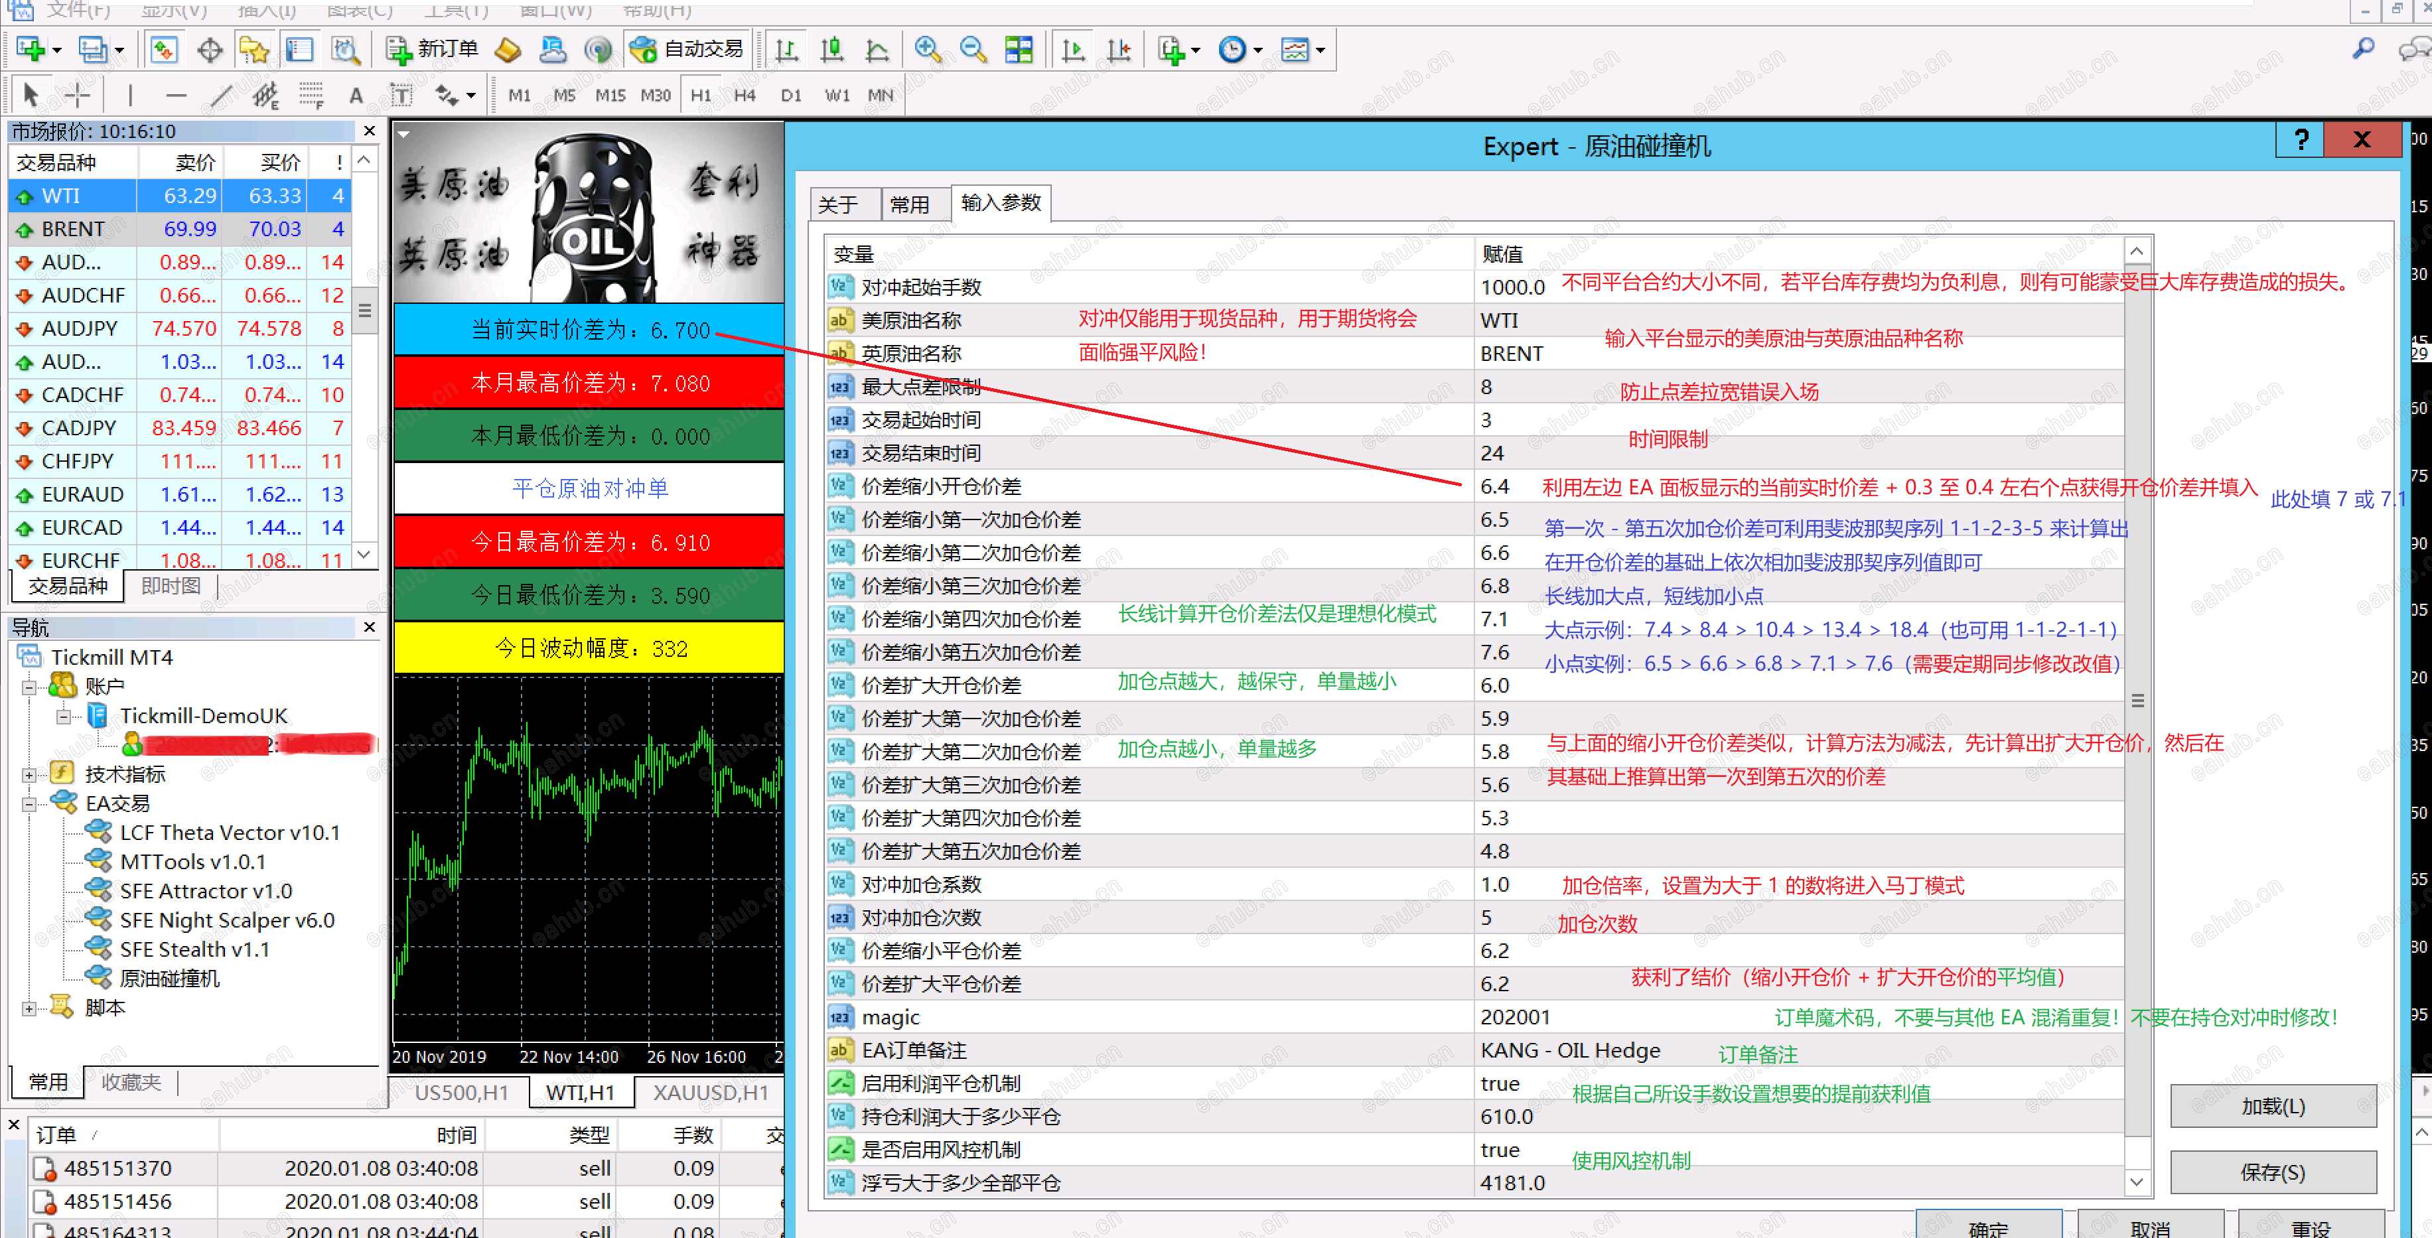The image size is (2432, 1238).
Task: Click 平仓原油对冲单 on the EA panel
Action: click(589, 488)
